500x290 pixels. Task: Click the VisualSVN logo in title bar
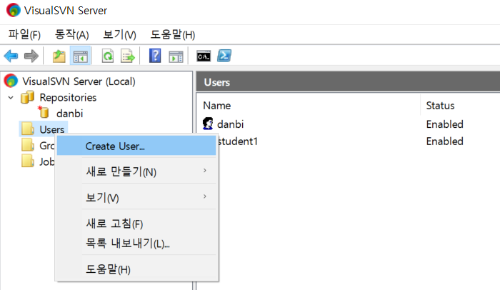point(13,10)
